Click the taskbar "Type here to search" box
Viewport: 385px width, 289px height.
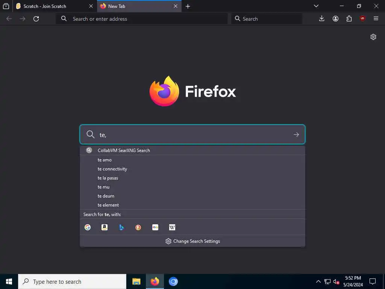(72, 281)
